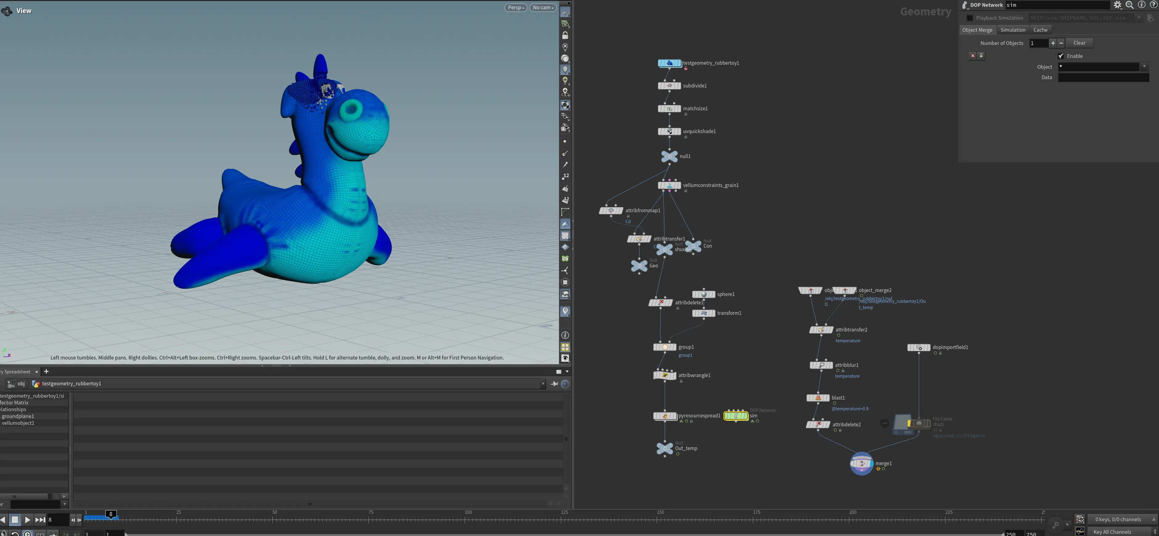The image size is (1159, 536).
Task: Click the plus button for Number of Objects
Action: (1053, 43)
